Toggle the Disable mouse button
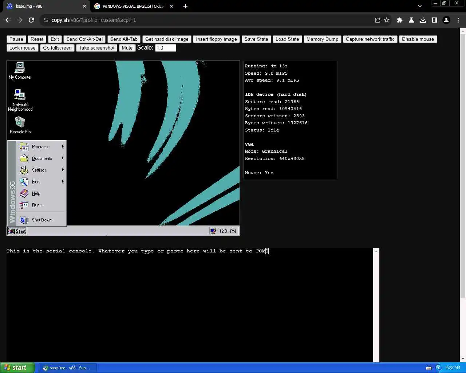Image resolution: width=466 pixels, height=373 pixels. pyautogui.click(x=418, y=39)
